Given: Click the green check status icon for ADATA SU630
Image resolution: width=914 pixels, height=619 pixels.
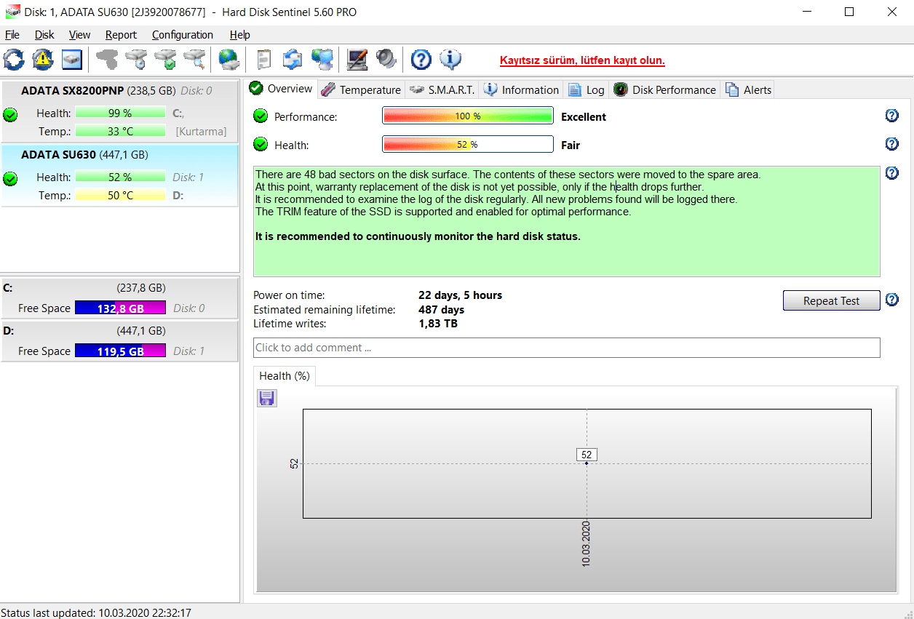Looking at the screenshot, I should (x=10, y=178).
